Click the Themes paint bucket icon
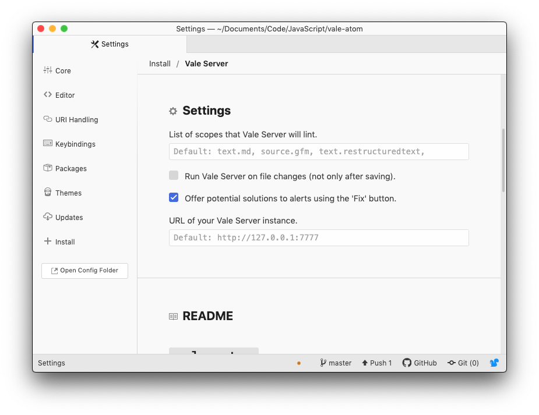Screen dimensions: 539x415 [x=47, y=192]
